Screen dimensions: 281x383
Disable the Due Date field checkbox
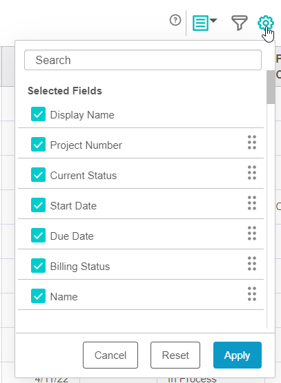[x=38, y=235]
